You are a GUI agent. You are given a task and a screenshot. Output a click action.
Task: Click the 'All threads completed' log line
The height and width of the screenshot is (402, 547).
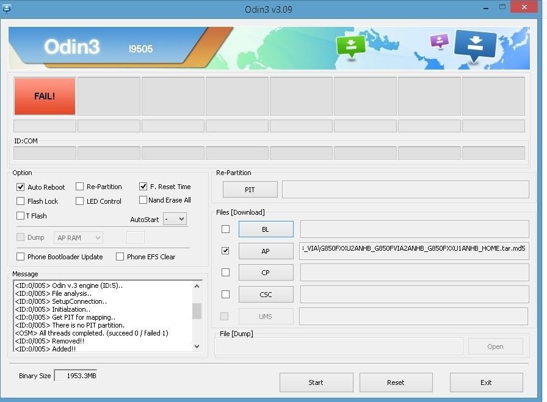pyautogui.click(x=92, y=333)
